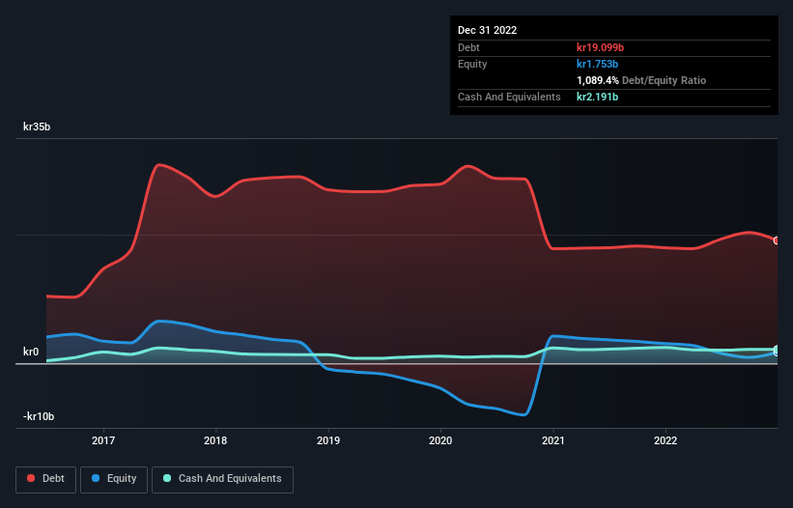Click the kr35b y-axis label

click(x=37, y=127)
